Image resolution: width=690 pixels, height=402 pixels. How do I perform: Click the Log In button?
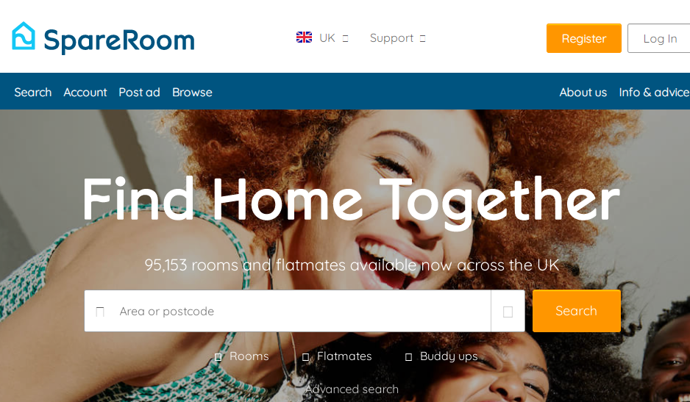660,38
